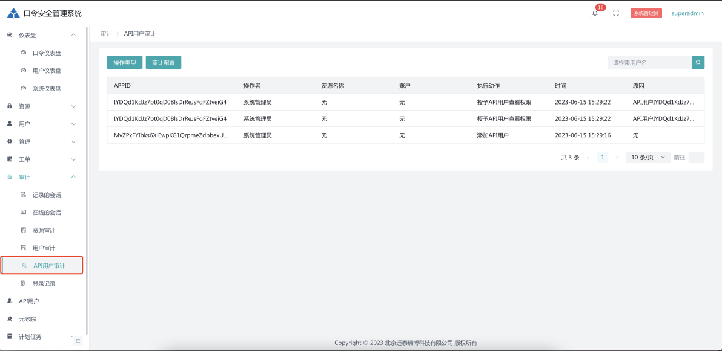This screenshot has height=351, width=722.
Task: Click the sidebar collapse icon at bottom
Action: click(78, 341)
